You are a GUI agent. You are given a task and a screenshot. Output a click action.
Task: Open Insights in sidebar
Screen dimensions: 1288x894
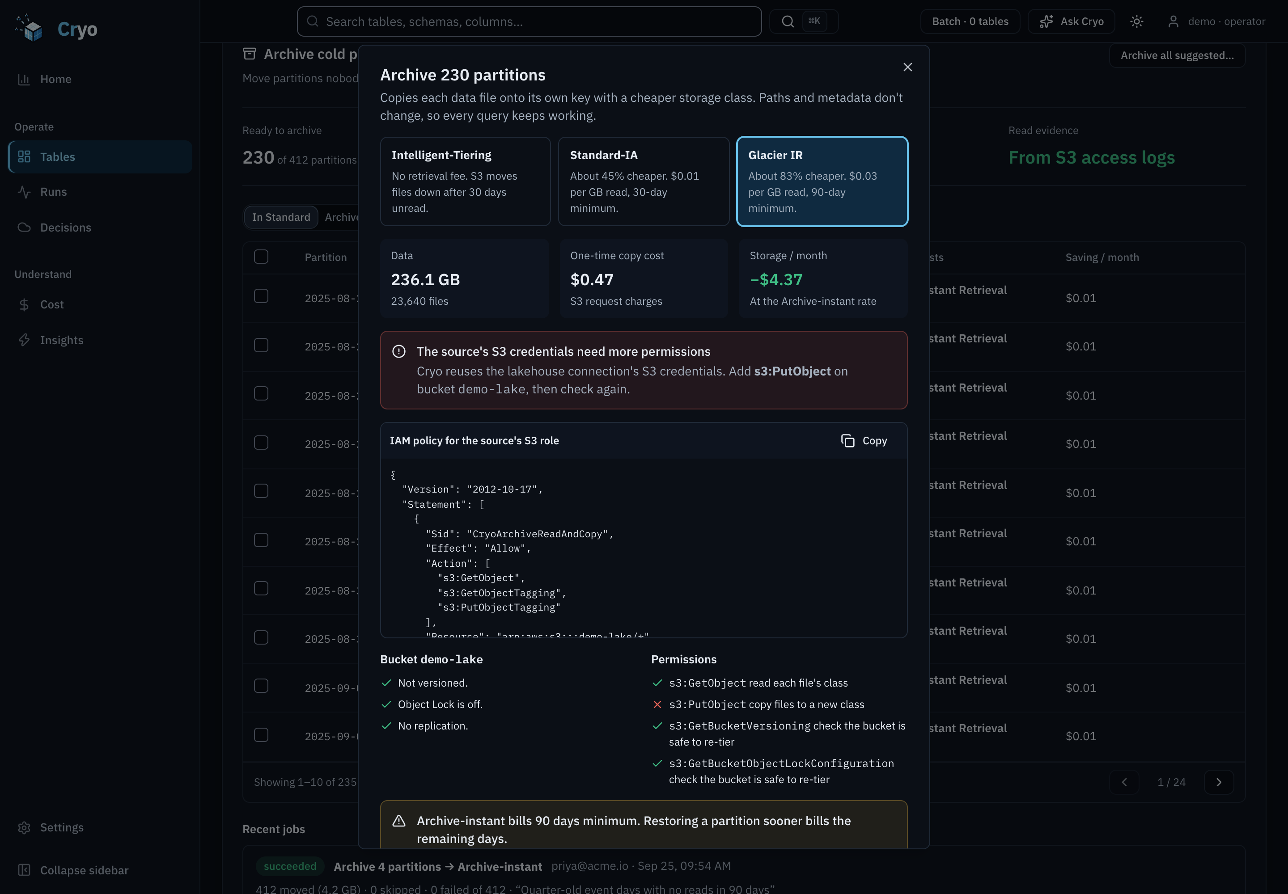pos(100,340)
